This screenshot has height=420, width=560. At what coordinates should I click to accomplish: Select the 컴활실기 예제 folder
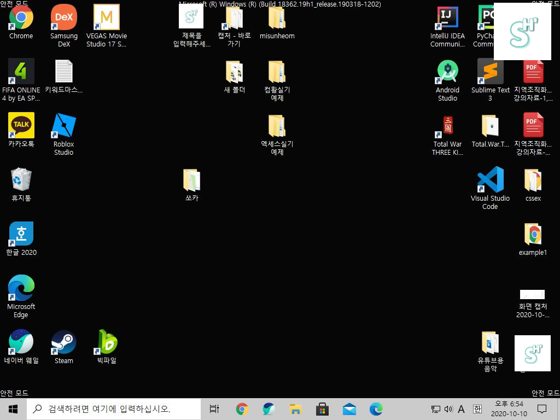[x=277, y=81]
